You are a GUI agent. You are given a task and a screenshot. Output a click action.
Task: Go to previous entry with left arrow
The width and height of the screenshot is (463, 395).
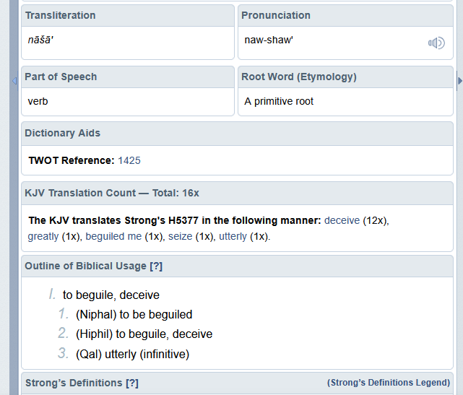point(14,81)
